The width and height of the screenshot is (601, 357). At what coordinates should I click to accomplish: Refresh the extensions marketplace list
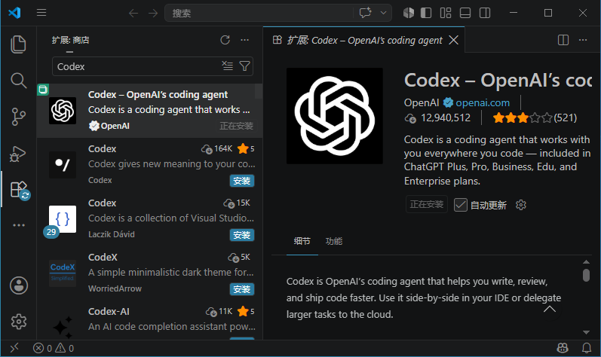coord(225,40)
